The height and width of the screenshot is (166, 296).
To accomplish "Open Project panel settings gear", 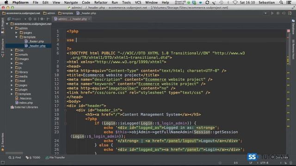I will point(42,19).
